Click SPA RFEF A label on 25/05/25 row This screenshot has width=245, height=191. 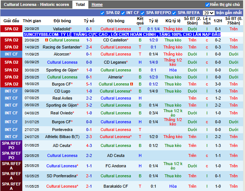click(x=11, y=166)
